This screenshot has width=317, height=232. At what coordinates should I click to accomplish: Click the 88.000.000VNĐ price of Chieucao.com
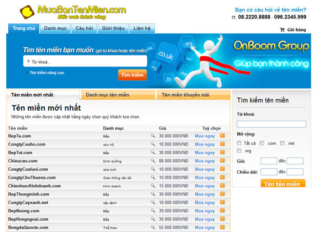174,161
